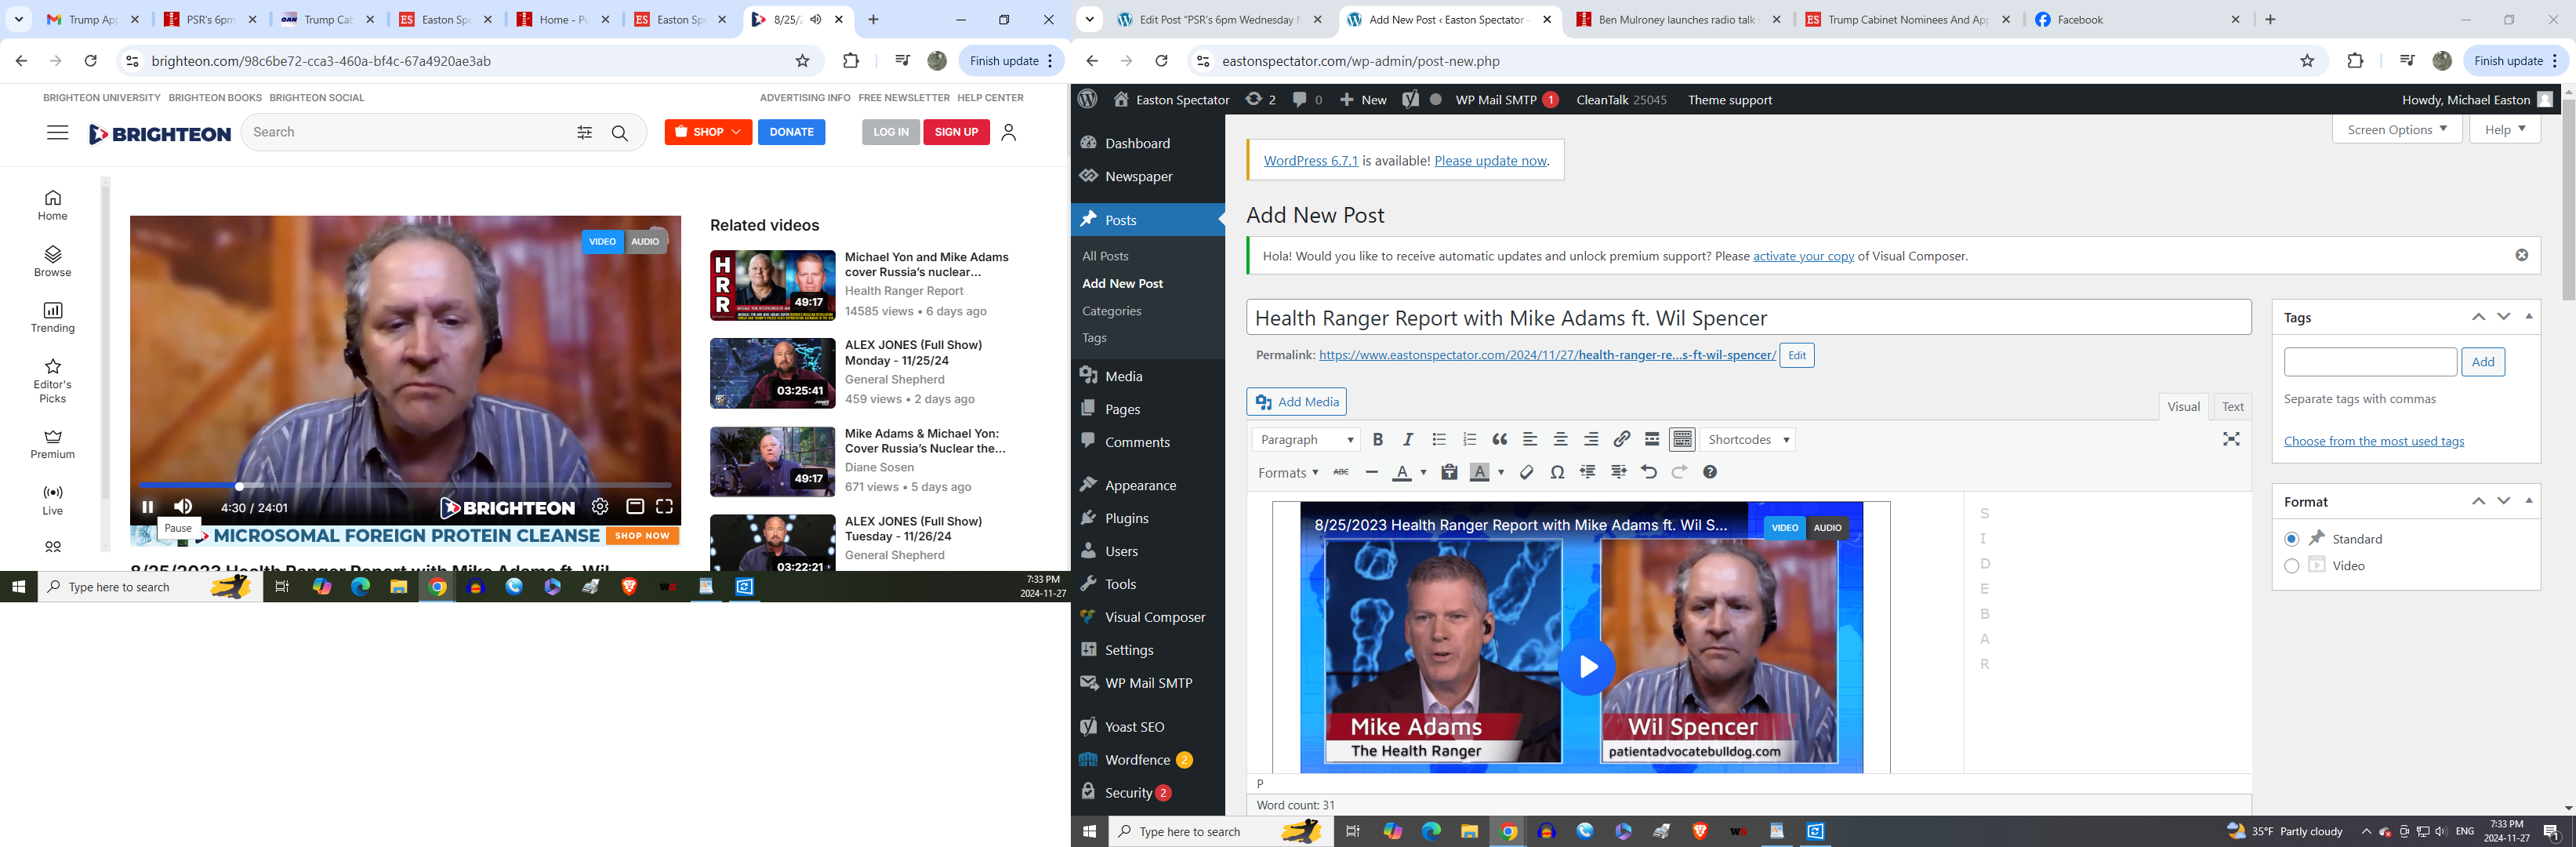Click the undo arrow in editor

point(1648,472)
